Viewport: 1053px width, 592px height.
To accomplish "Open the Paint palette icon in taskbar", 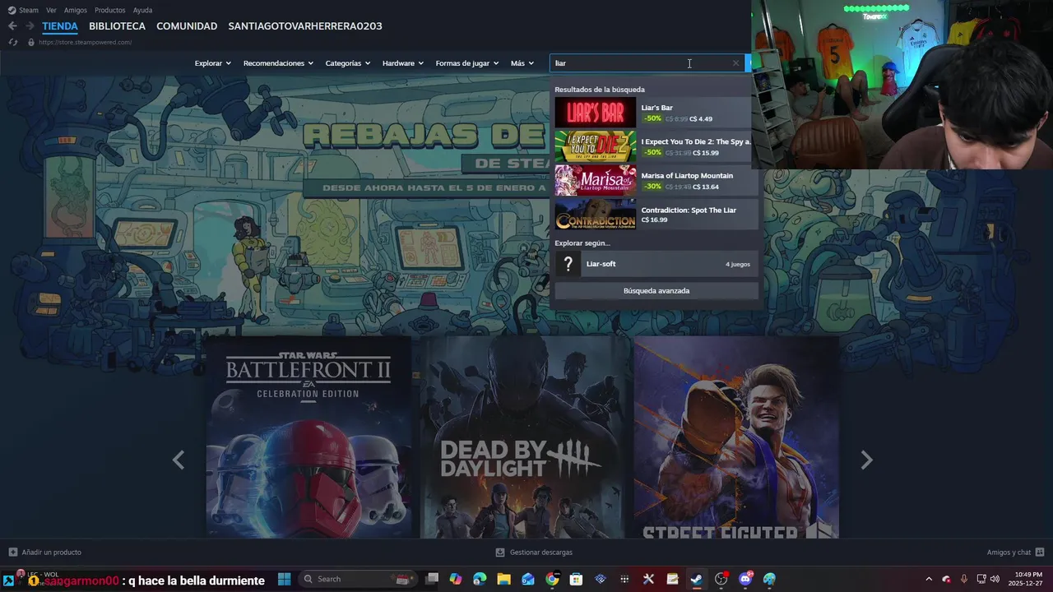I will (x=769, y=579).
